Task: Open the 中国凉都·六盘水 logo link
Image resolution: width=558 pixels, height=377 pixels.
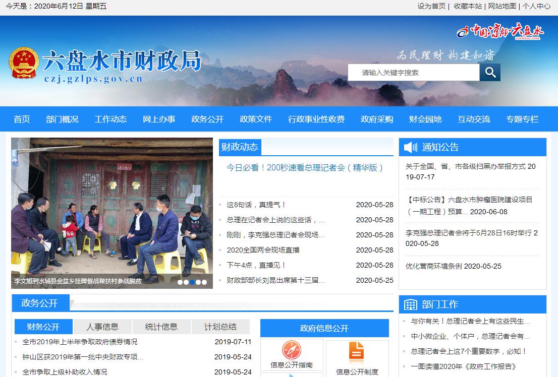Action: (499, 31)
